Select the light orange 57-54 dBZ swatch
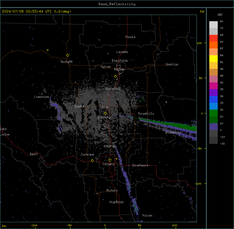 (213, 52)
